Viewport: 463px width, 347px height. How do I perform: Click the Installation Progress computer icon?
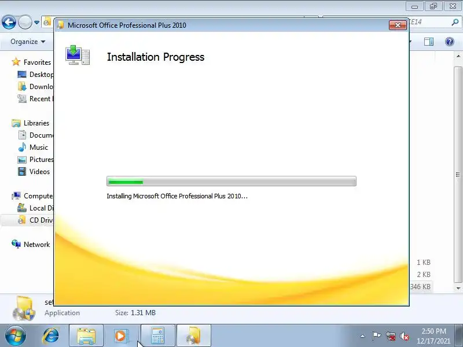click(78, 55)
